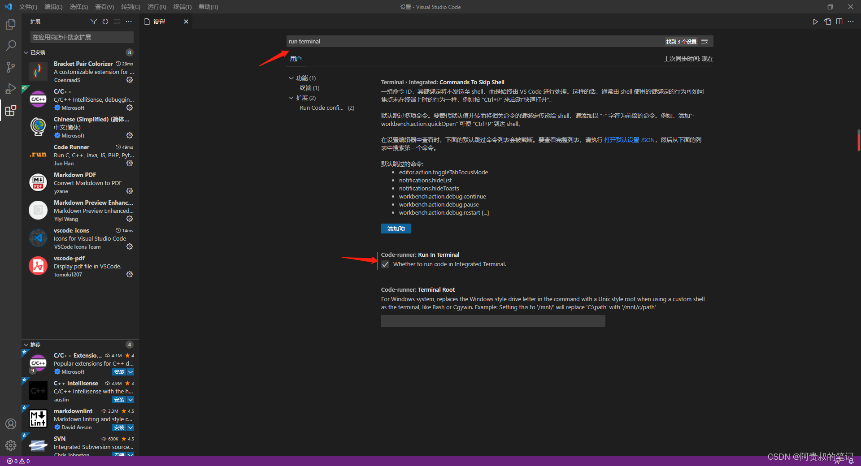Open the 终端(T) menu

point(182,7)
